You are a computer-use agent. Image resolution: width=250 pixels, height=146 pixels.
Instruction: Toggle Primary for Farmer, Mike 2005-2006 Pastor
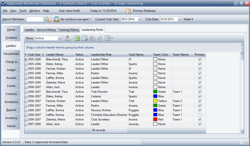click(x=200, y=73)
